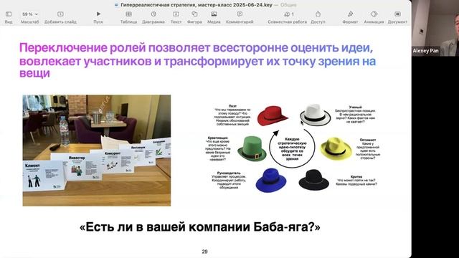
Task: Click the Клиент card in the photo
Action: (x=44, y=176)
